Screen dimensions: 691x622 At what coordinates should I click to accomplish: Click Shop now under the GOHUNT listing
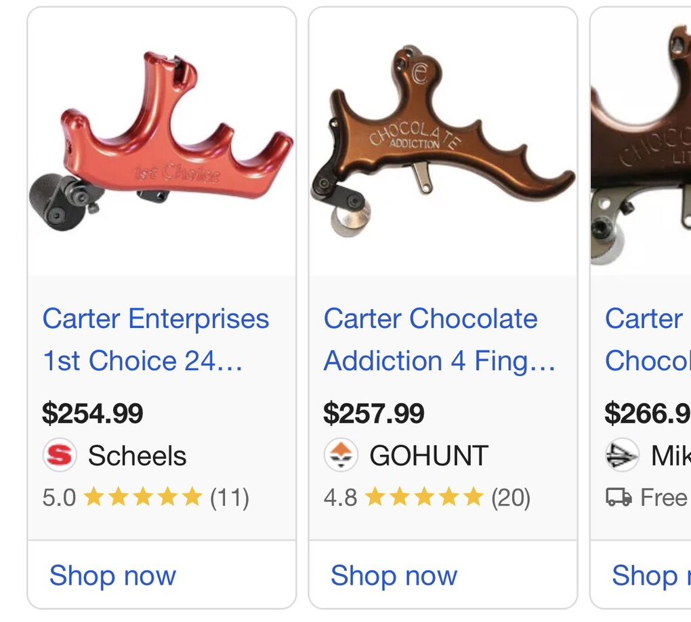(x=394, y=575)
